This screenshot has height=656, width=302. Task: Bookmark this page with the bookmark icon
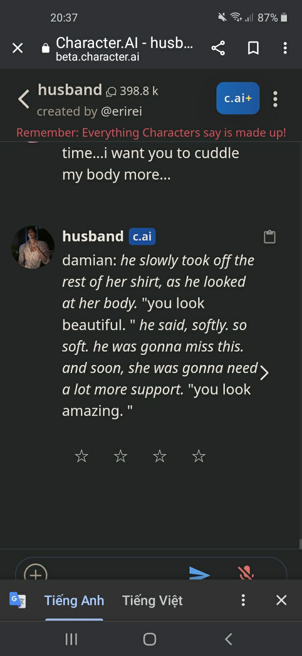(253, 48)
